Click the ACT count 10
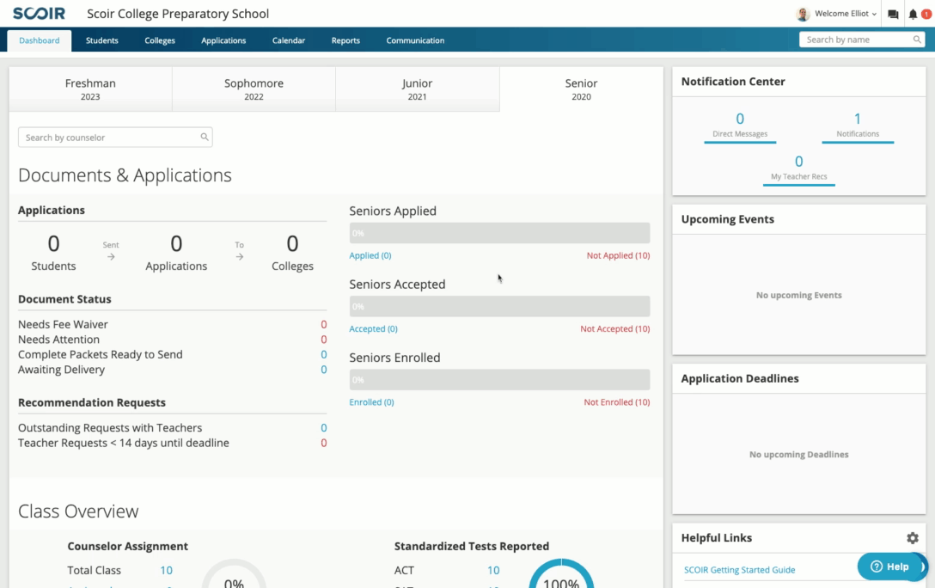 tap(493, 570)
